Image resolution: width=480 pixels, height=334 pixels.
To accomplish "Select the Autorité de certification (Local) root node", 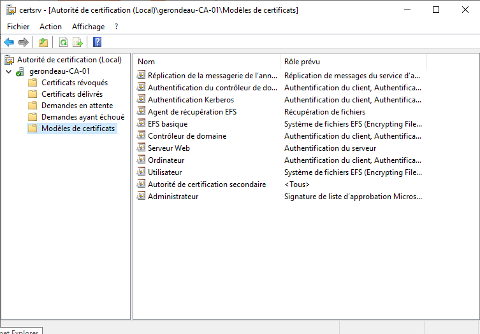I will (x=69, y=60).
